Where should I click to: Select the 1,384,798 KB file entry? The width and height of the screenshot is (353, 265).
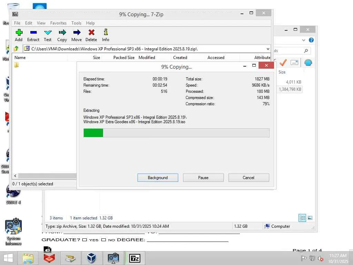point(290,89)
